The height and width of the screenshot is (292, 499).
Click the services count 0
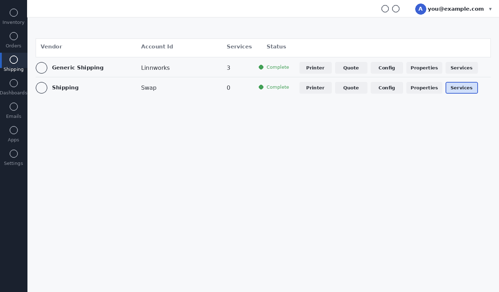pyautogui.click(x=228, y=88)
